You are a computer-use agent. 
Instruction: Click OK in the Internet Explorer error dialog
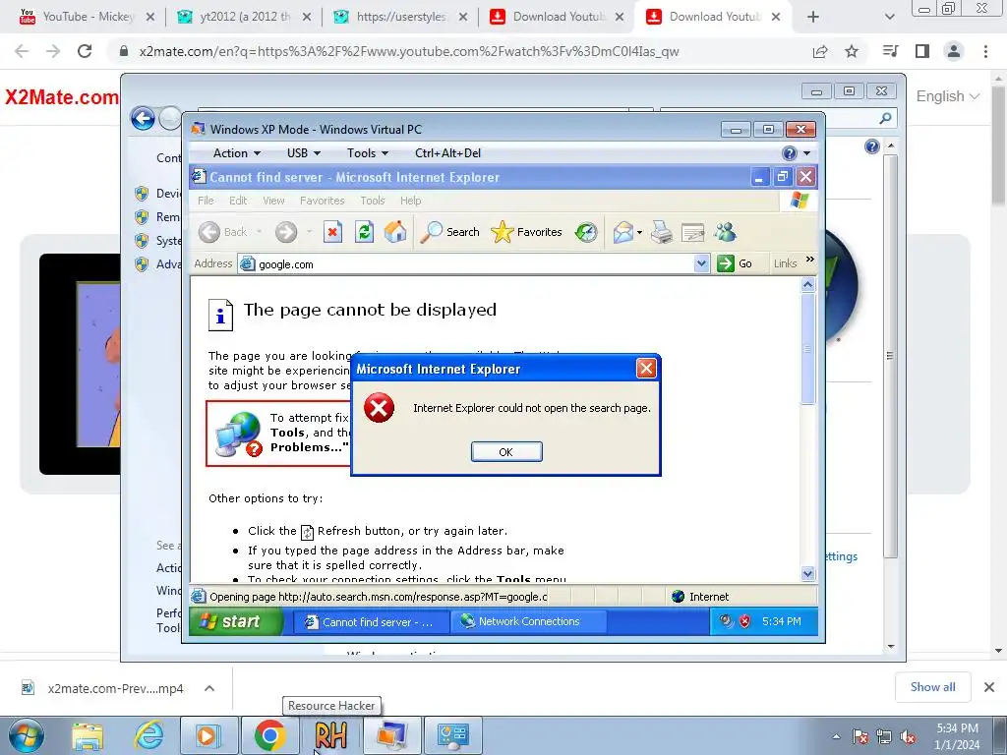506,452
